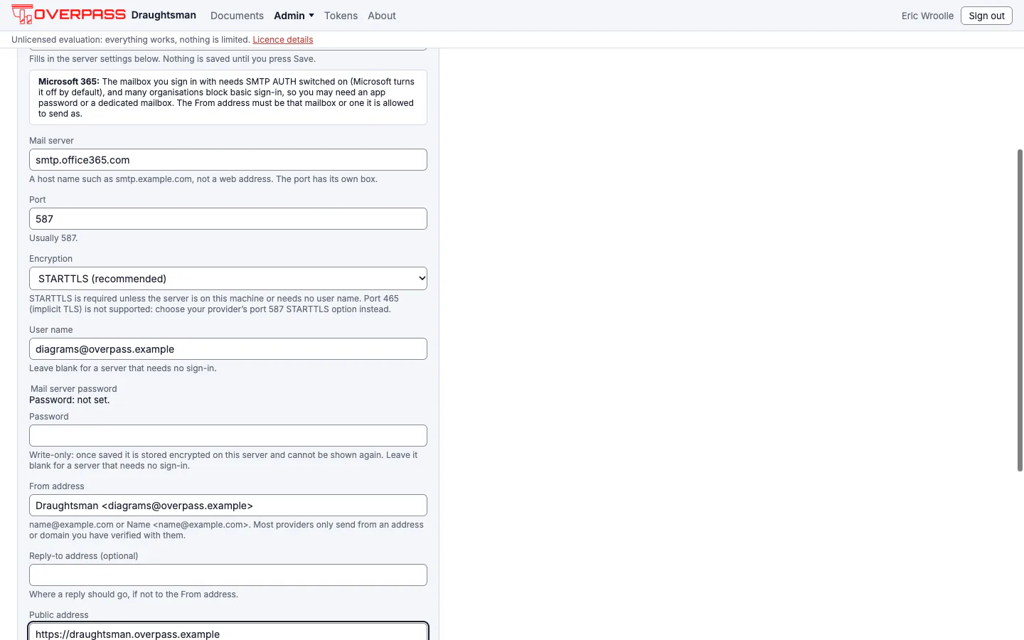This screenshot has height=640, width=1024.
Task: Click the 'Leave blank for a server' hint
Action: [x=123, y=368]
